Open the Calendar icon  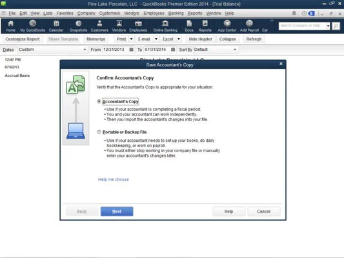click(56, 26)
